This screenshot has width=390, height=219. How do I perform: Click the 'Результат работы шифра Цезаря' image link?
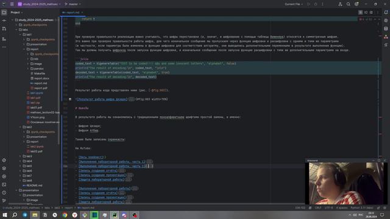pyautogui.click(x=102, y=99)
